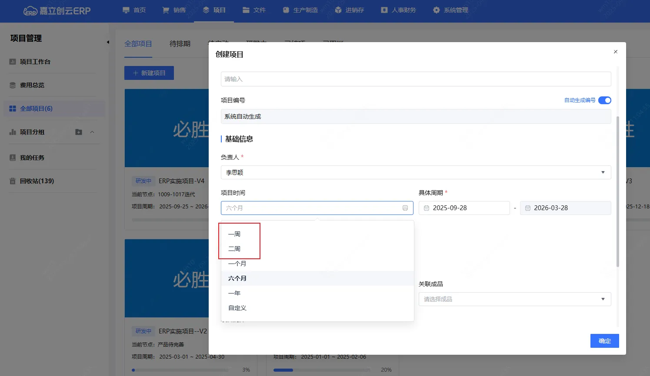
Task: Open the recycle bin 回收站 icon
Action: tap(13, 181)
